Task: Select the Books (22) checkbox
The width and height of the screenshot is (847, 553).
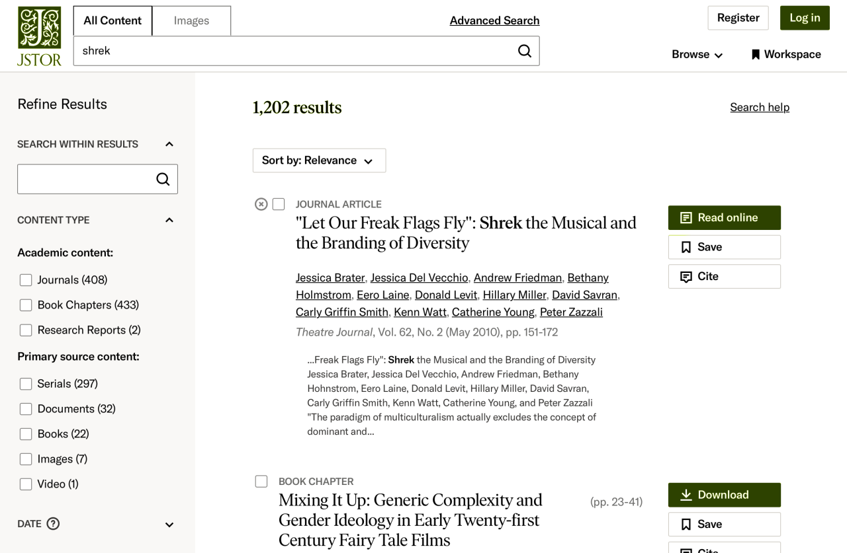Action: point(26,434)
